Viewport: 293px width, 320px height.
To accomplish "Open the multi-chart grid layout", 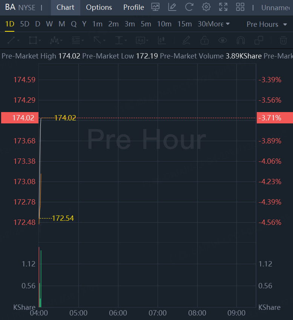I will pos(240,7).
